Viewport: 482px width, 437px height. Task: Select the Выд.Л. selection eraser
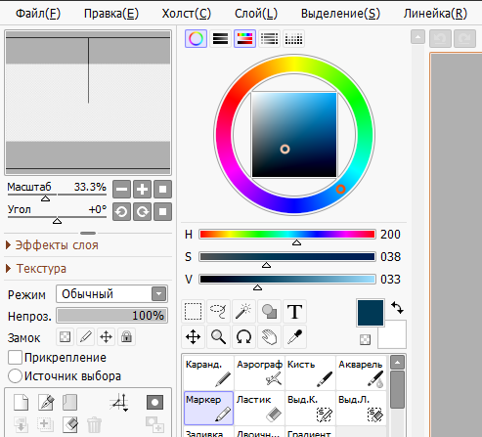(361, 408)
